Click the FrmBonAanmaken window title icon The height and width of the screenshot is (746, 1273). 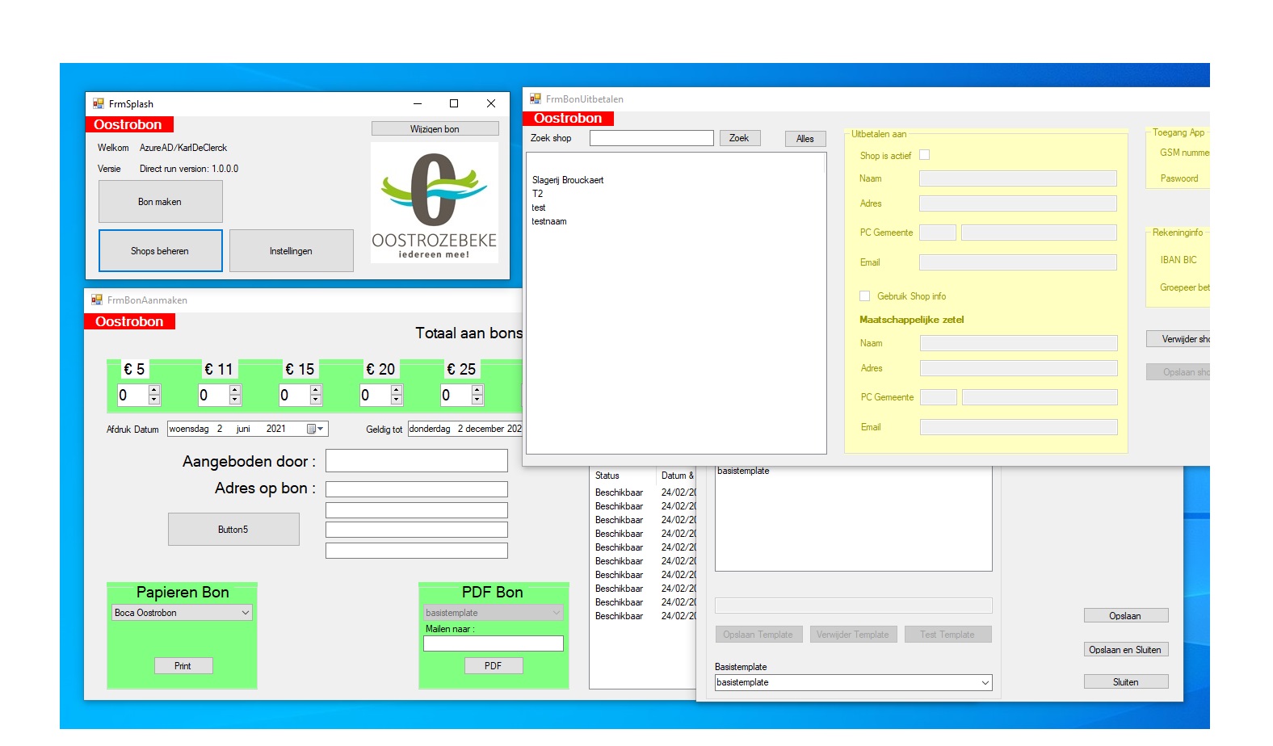[x=97, y=300]
